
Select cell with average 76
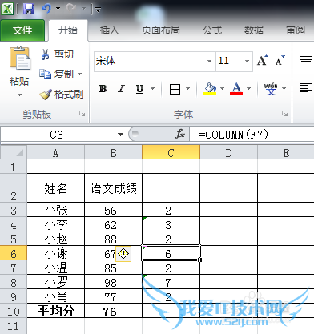[114, 311]
